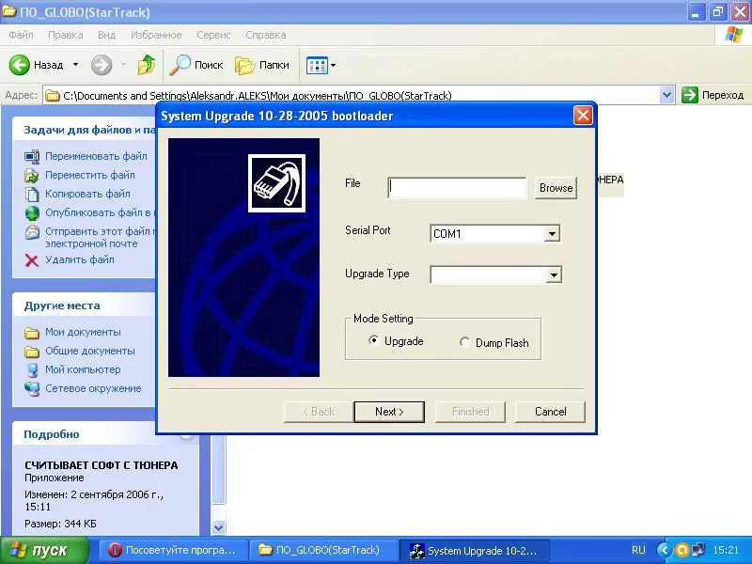
Task: Click the red Delete file (Удалить файл) icon
Action: 32,259
